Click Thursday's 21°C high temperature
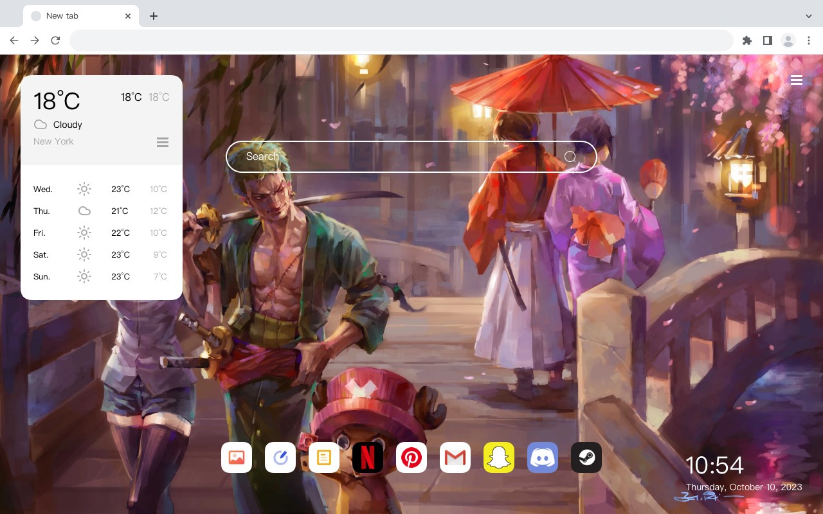This screenshot has height=514, width=823. tap(120, 211)
